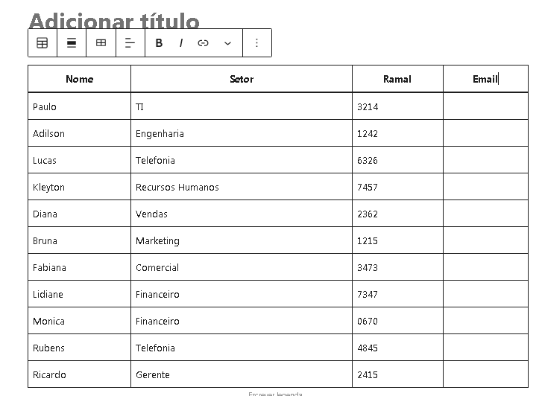The image size is (542, 396).
Task: Select the Setor header cell
Action: point(242,79)
